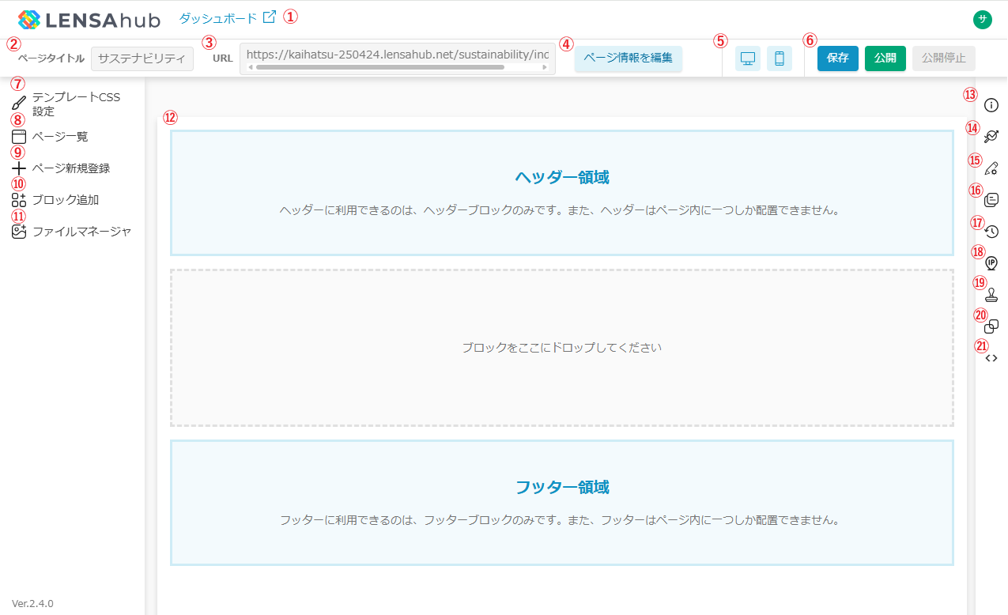This screenshot has height=615, width=1008.
Task: Click the 公開停止 button
Action: tap(944, 58)
